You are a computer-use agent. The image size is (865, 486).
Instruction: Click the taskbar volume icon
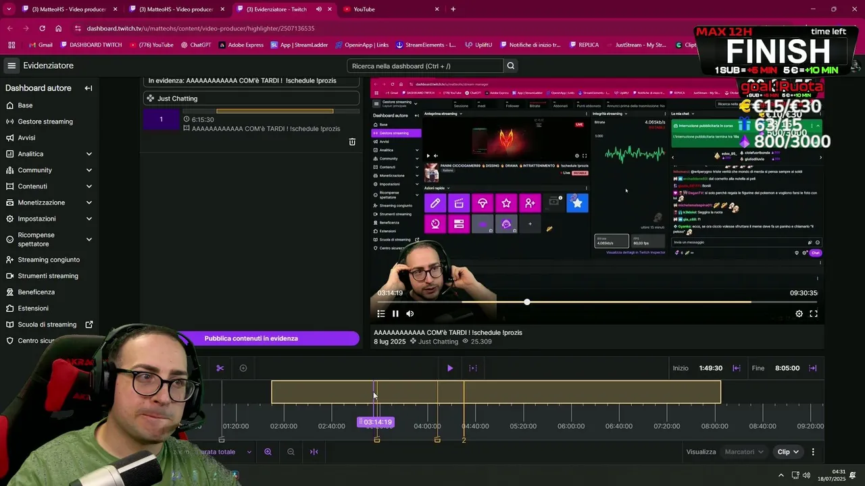coord(806,475)
